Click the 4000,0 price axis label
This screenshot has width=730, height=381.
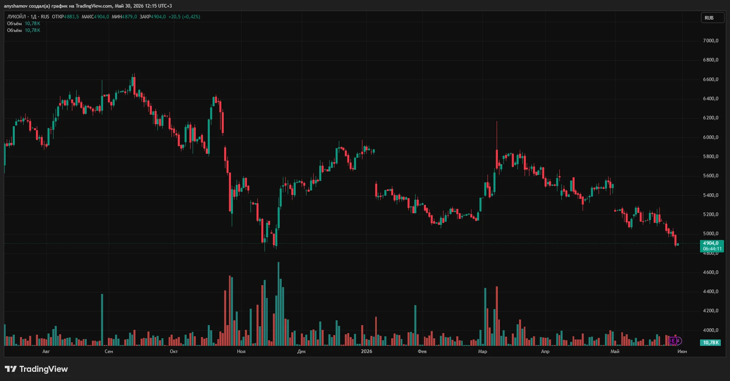(710, 330)
